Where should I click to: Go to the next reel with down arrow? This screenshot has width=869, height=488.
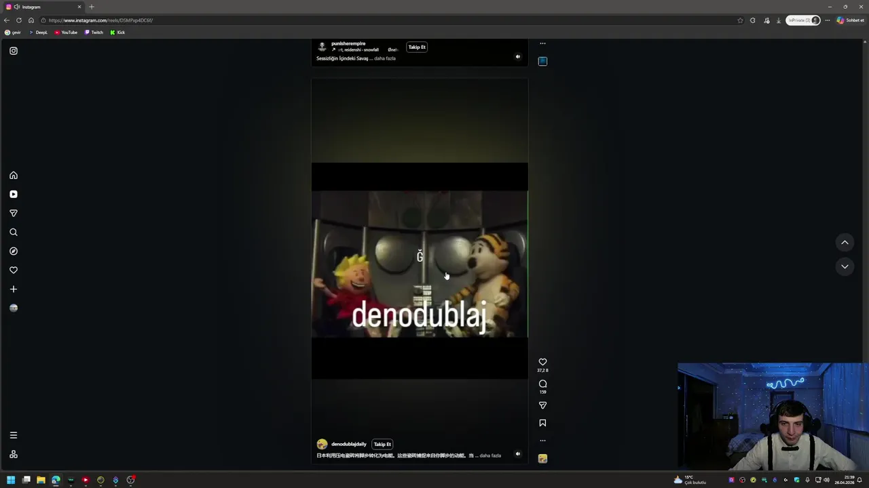845,267
